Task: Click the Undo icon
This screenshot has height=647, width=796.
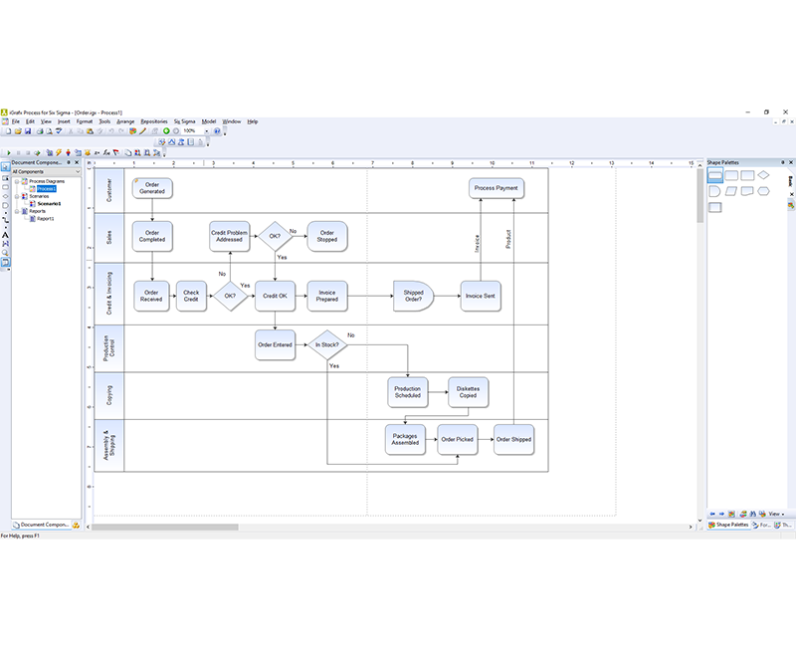Action: click(x=110, y=132)
